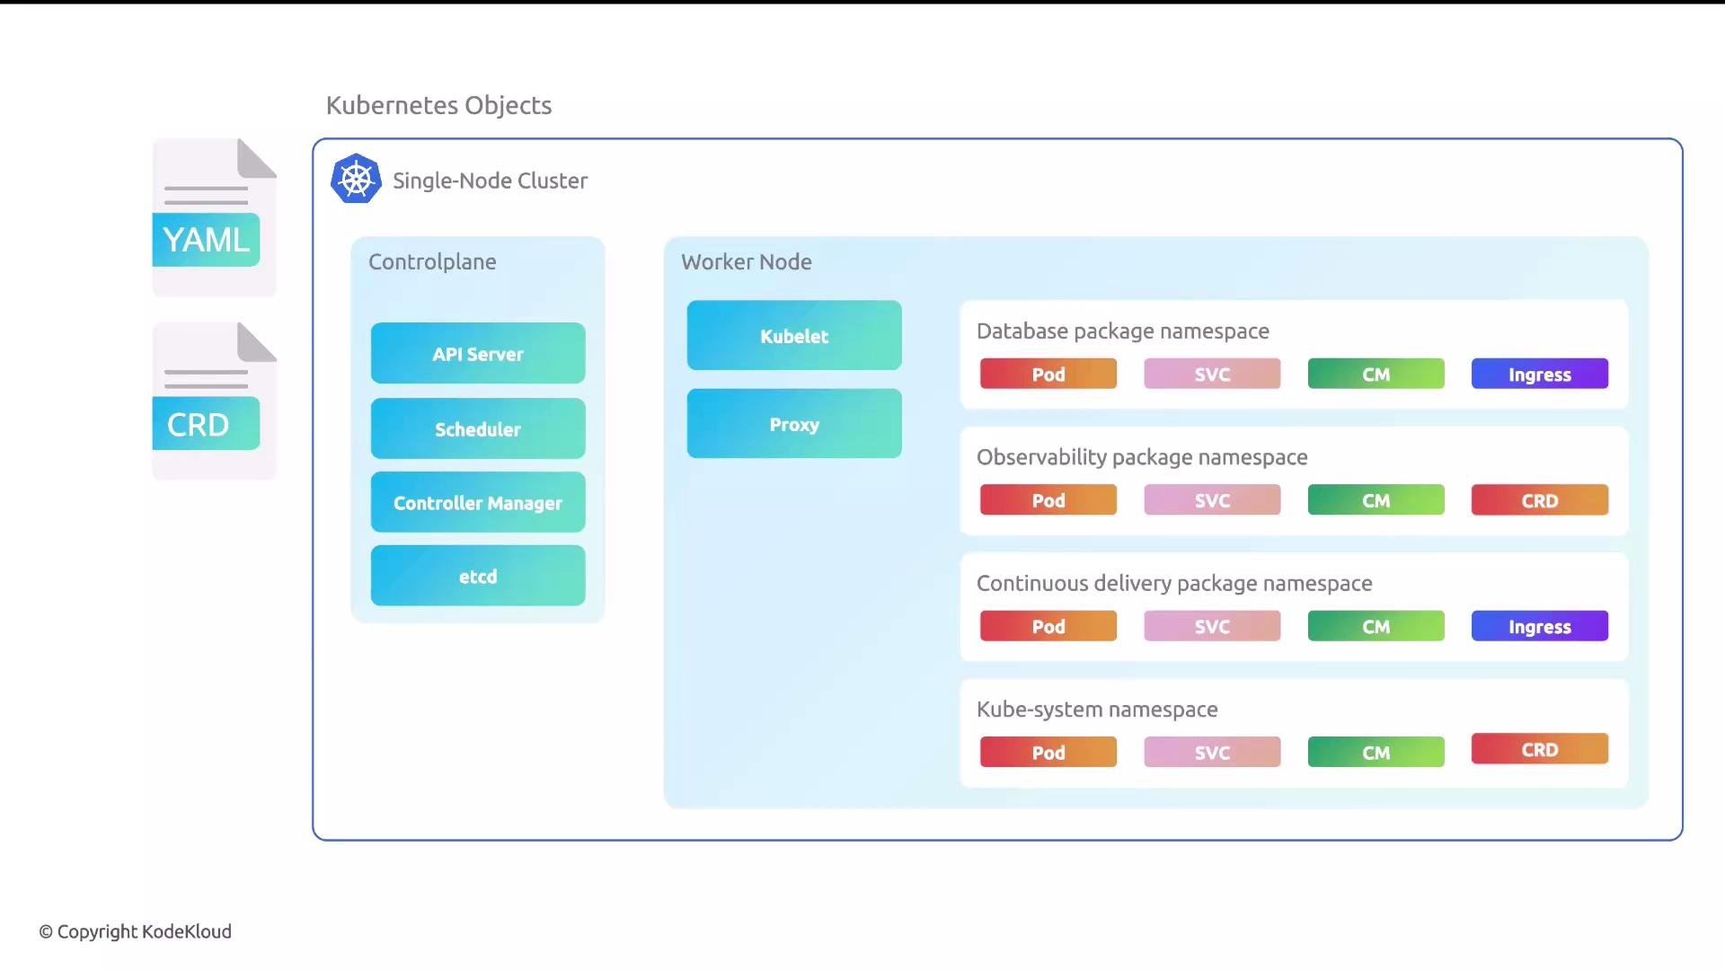Screen dimensions: 1725x970
Task: Click CM in Database package namespace
Action: (1376, 374)
